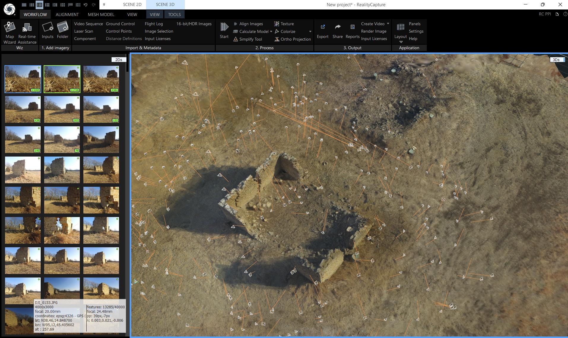Click the 2Ds view label
The image size is (568, 338).
(x=119, y=60)
